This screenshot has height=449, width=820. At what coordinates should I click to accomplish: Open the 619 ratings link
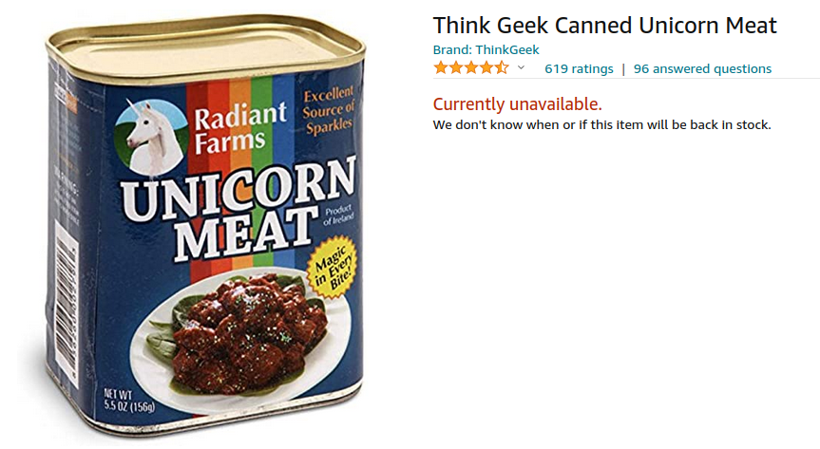click(x=579, y=68)
